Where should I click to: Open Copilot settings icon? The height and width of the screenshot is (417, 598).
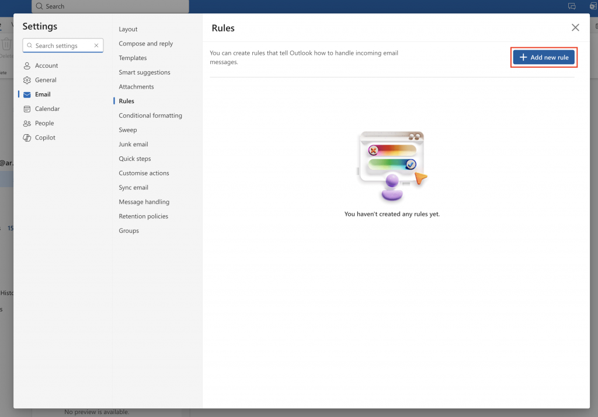[x=27, y=137]
